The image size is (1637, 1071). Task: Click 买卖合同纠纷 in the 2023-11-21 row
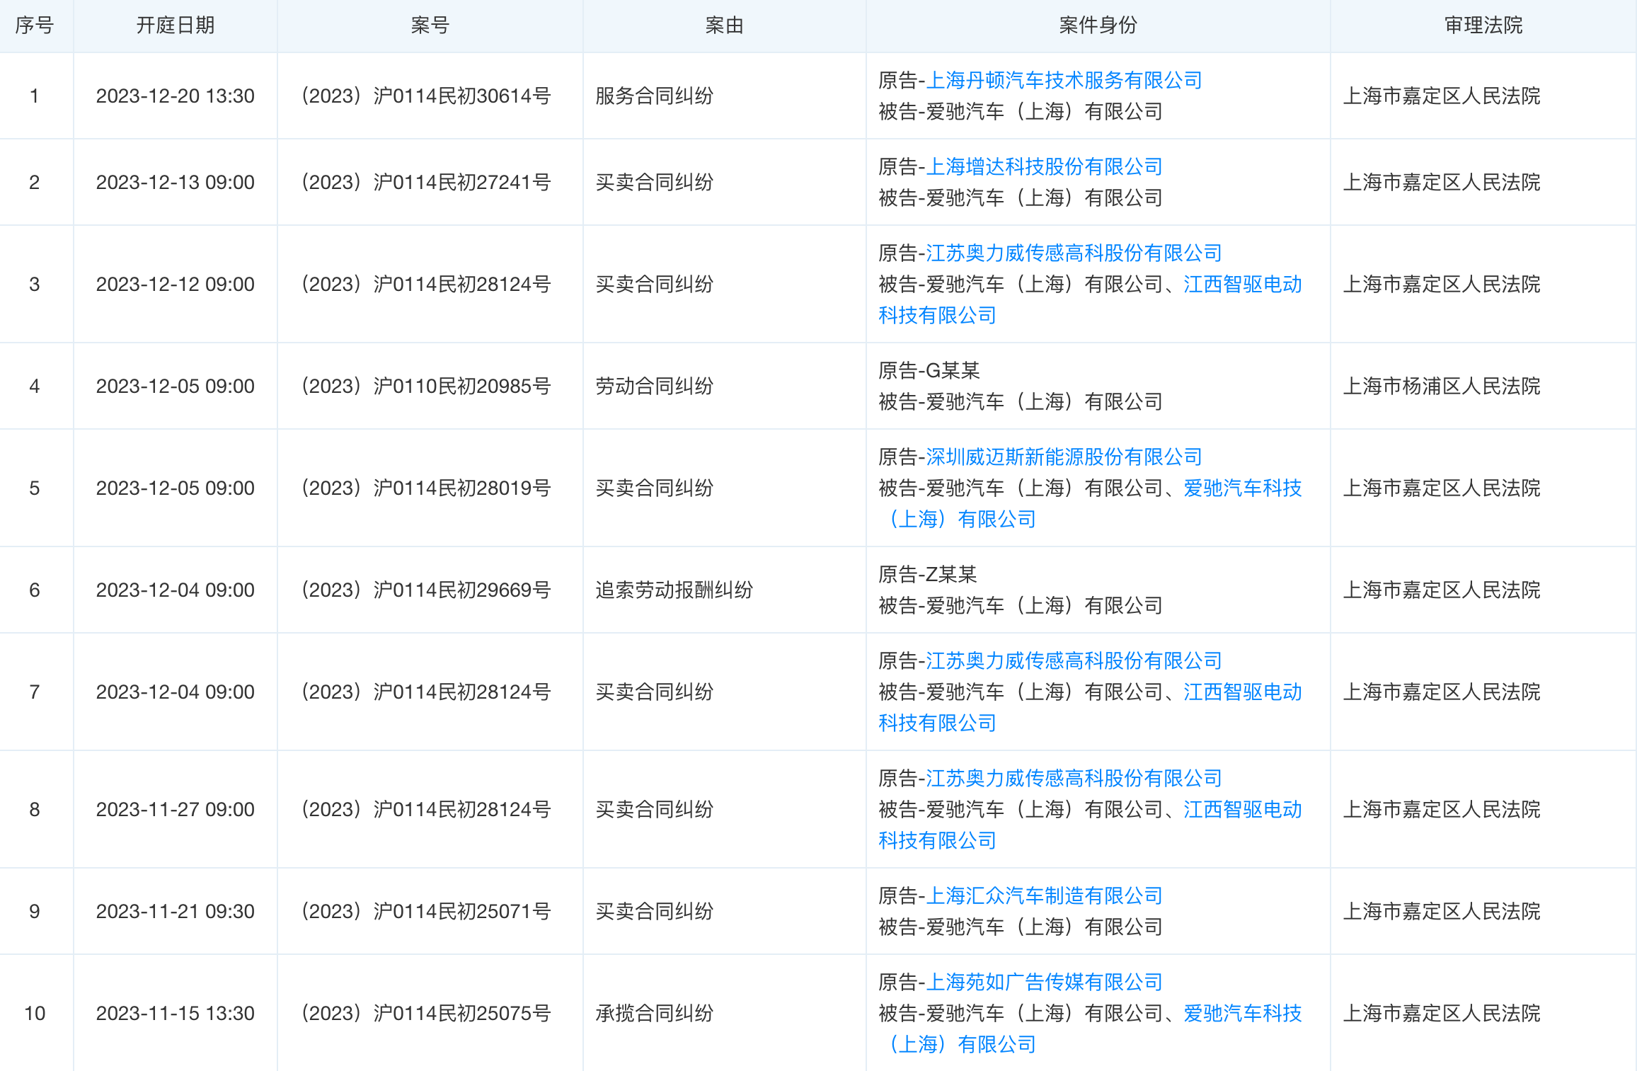point(655,912)
